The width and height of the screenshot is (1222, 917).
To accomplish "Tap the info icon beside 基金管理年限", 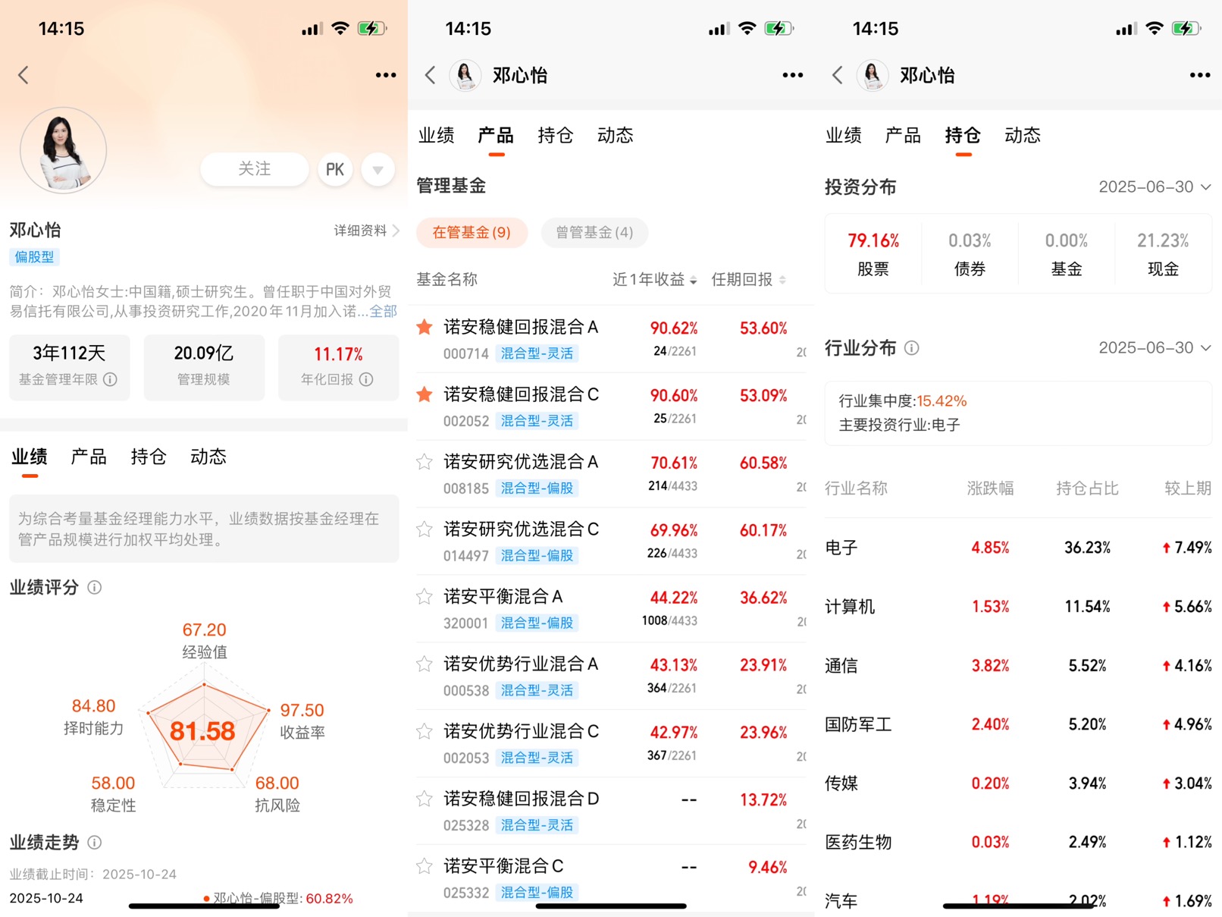I will [x=111, y=379].
